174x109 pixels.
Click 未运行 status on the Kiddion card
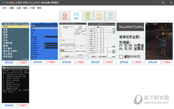[x=24, y=62]
